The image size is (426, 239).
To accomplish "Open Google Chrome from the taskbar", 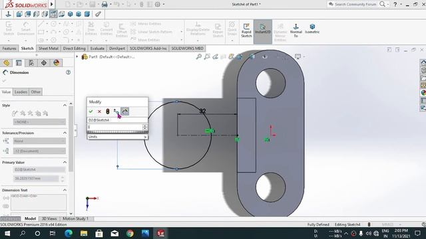I will tap(130, 233).
